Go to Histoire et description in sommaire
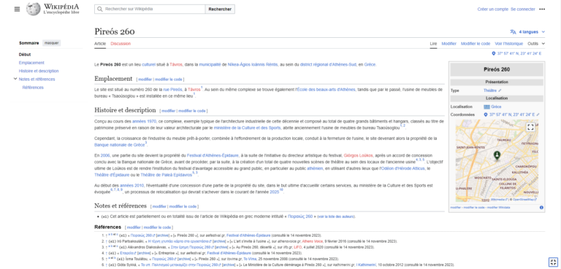The image size is (561, 269). pos(39,71)
